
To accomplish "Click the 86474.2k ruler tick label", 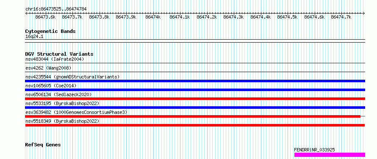I will (207, 17).
